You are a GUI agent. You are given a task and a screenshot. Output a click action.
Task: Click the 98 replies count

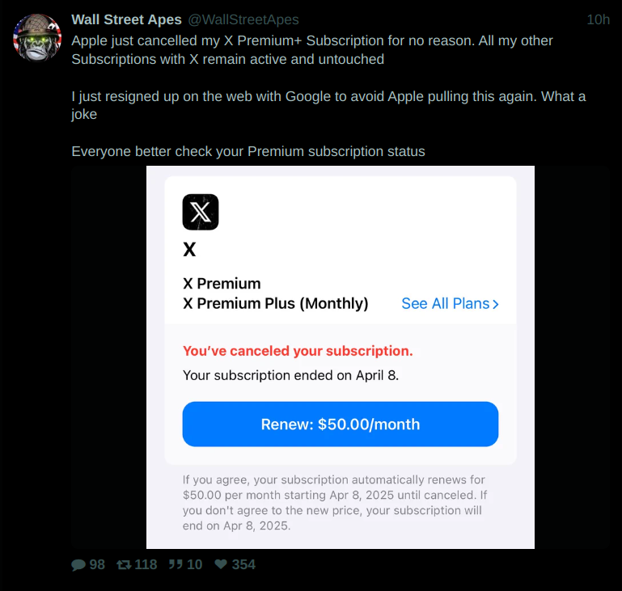97,565
